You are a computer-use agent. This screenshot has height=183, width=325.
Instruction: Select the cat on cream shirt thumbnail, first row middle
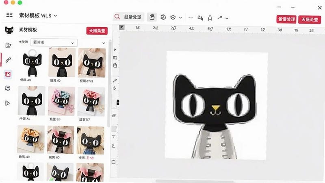click(x=62, y=63)
